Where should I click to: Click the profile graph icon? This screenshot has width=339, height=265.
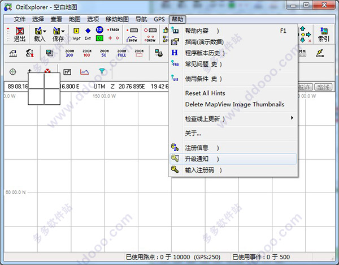(x=84, y=72)
